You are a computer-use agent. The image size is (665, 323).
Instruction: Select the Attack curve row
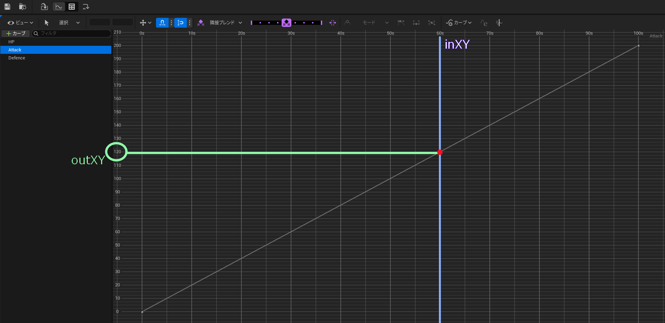(56, 50)
